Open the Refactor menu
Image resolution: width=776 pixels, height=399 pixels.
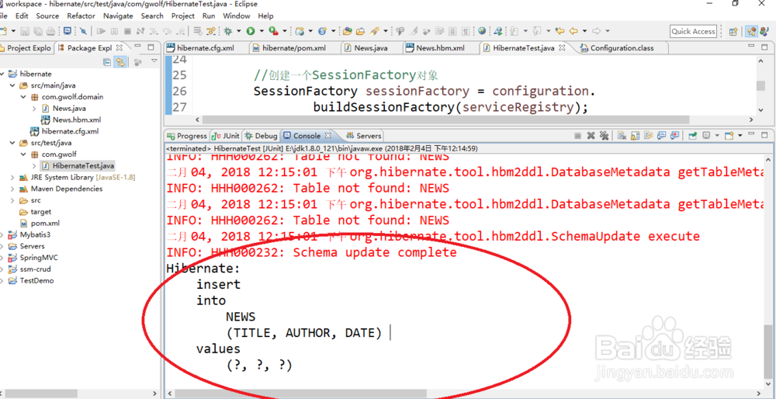[81, 16]
